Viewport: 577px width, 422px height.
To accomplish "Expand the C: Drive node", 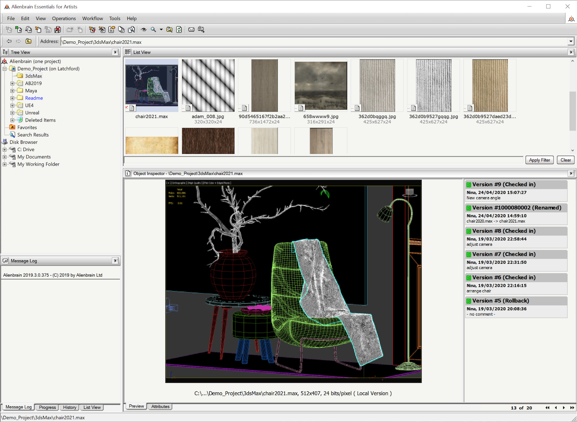I will click(x=5, y=150).
